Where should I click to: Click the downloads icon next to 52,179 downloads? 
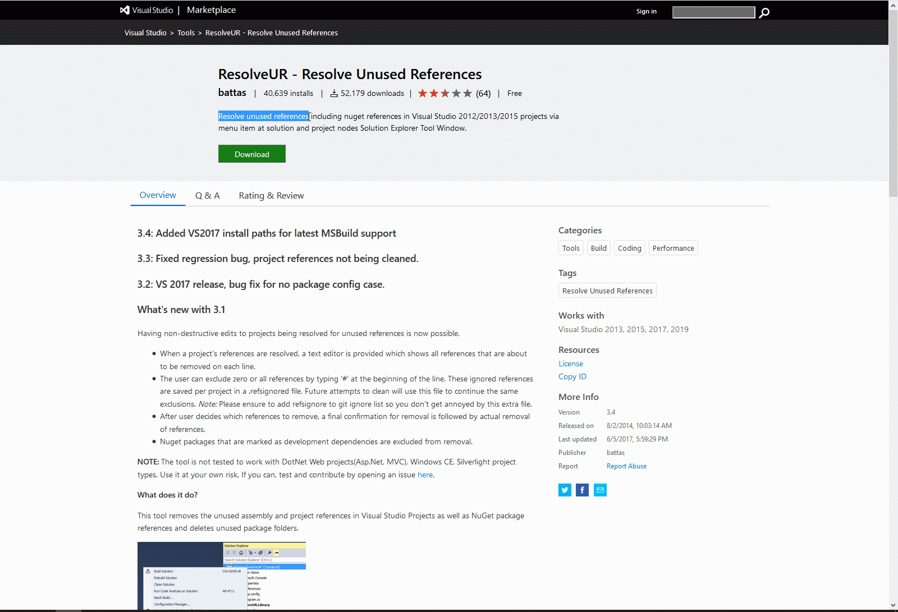(x=334, y=93)
